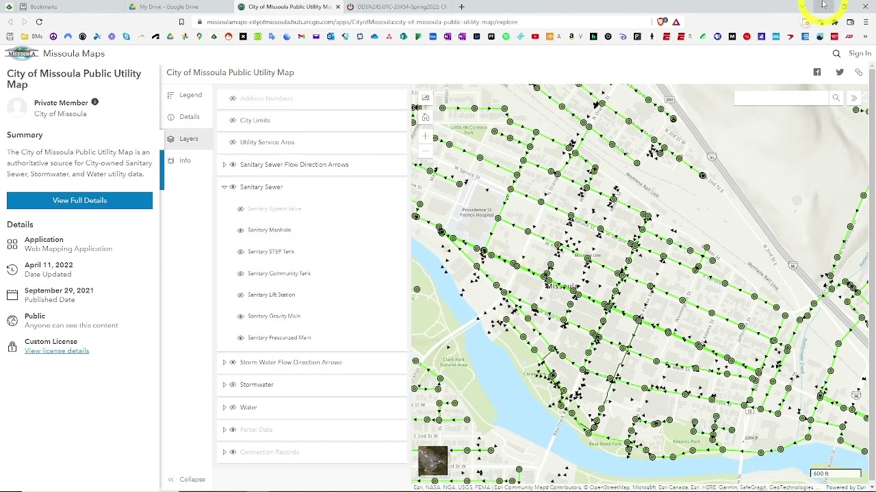The height and width of the screenshot is (492, 876).
Task: Click the Missoula Maps logo
Action: coord(21,53)
